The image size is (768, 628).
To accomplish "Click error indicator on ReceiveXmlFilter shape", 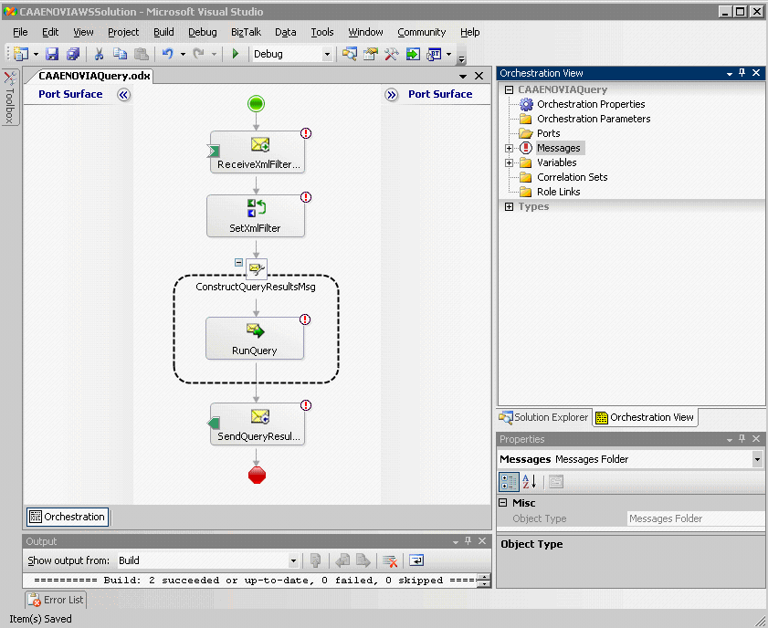I will (x=306, y=133).
